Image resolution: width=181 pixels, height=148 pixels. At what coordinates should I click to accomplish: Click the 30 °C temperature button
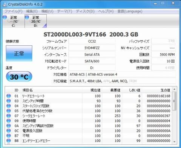(19, 77)
